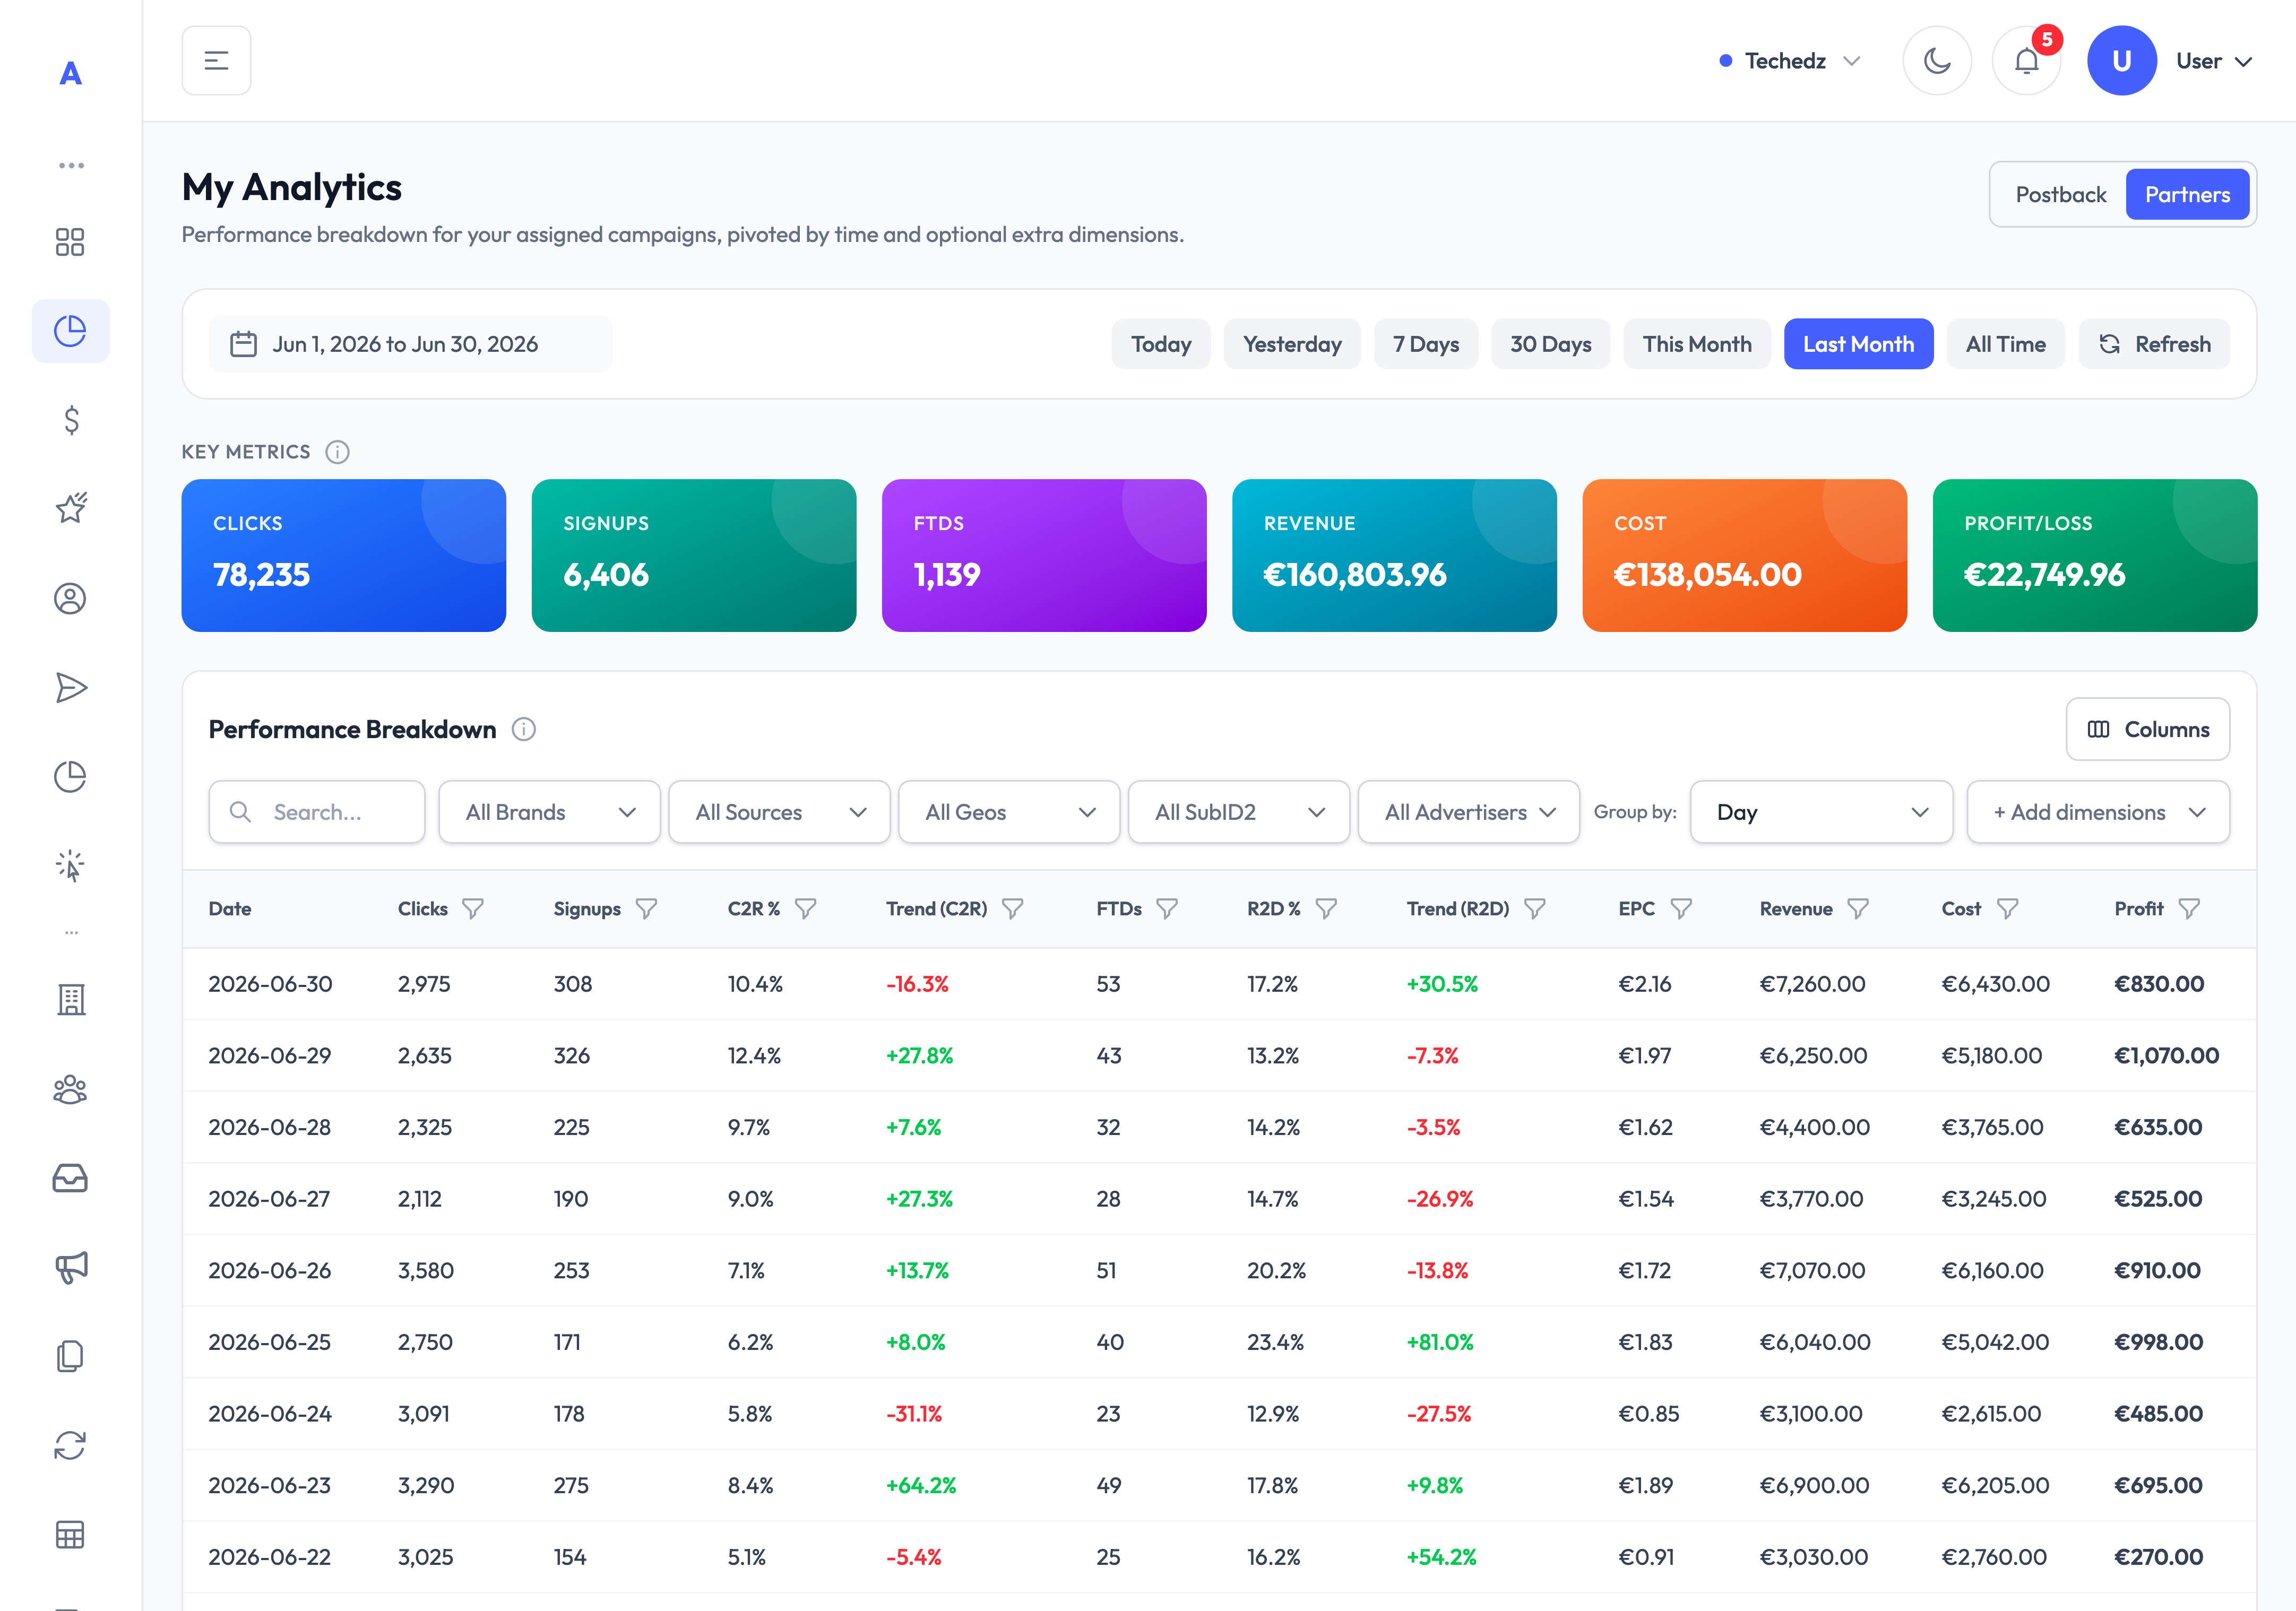This screenshot has height=1611, width=2296.
Task: Filter the Trend (R2D) column funnel icon
Action: click(1535, 908)
